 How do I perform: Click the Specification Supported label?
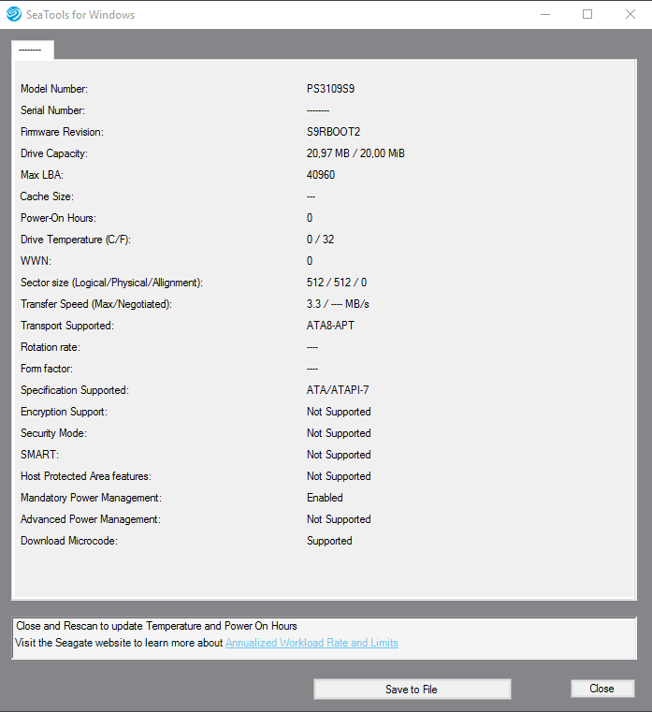click(x=75, y=390)
